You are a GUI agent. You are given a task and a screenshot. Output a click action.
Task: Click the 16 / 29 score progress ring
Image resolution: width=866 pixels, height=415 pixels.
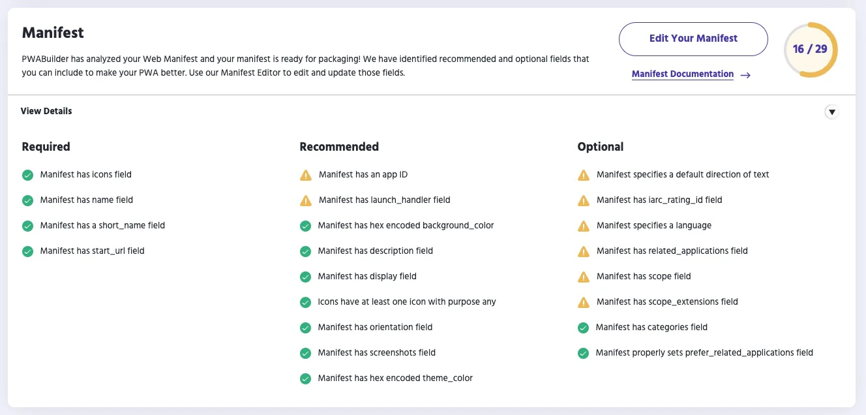coord(811,50)
